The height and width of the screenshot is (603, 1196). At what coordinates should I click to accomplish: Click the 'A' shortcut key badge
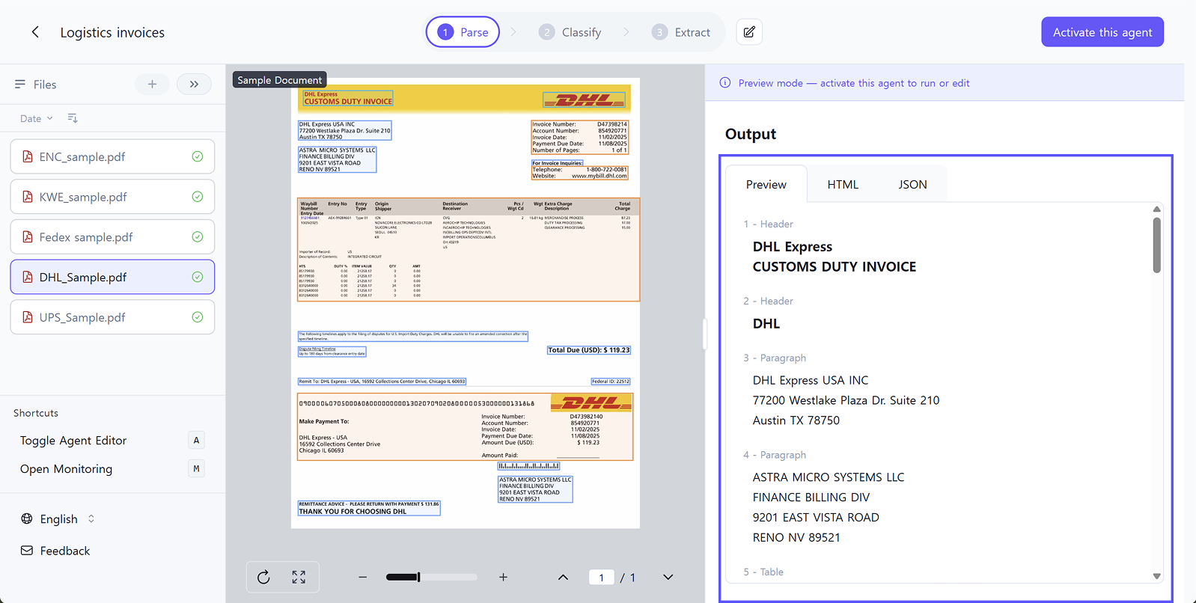click(196, 441)
